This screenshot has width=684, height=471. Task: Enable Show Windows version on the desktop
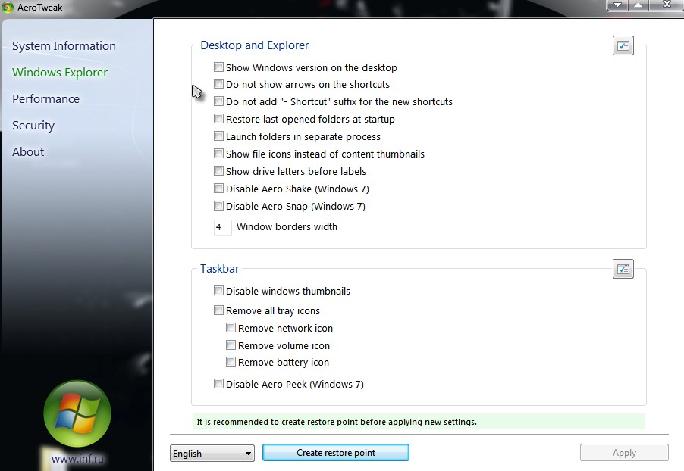tap(218, 67)
